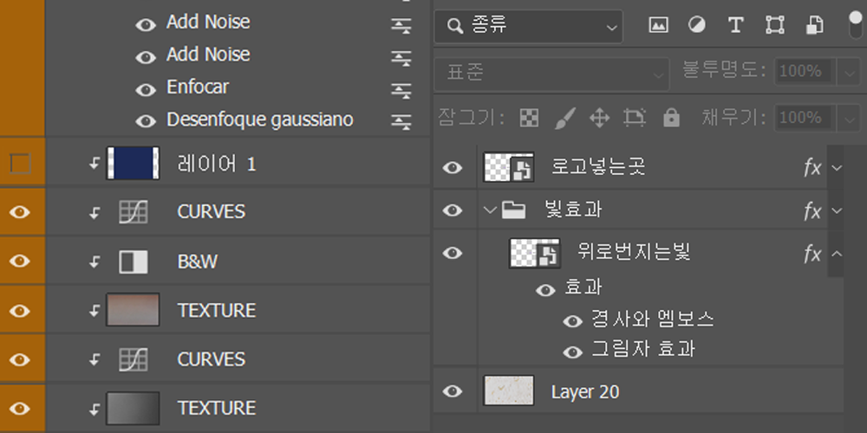Hide the Layer 20 layer
This screenshot has height=433, width=867.
click(x=453, y=391)
